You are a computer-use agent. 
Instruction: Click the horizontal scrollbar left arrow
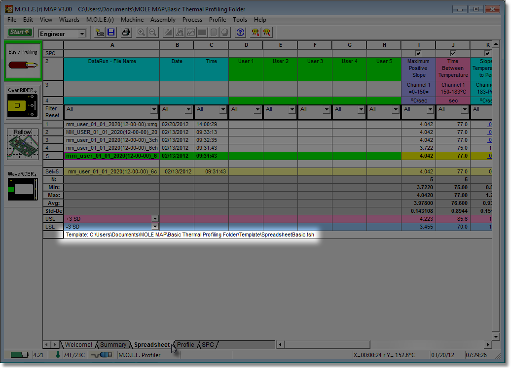280,344
